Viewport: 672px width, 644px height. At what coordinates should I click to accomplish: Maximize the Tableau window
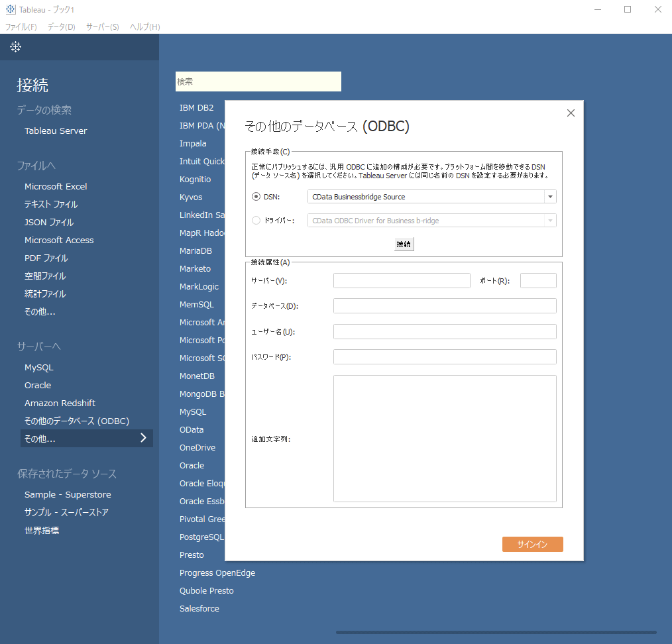click(628, 9)
